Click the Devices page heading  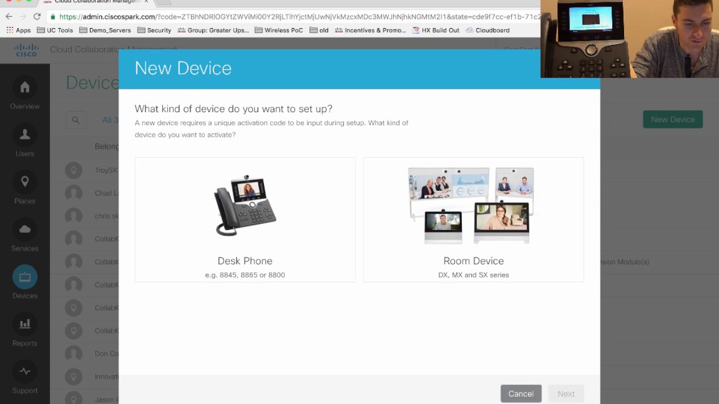click(x=92, y=82)
